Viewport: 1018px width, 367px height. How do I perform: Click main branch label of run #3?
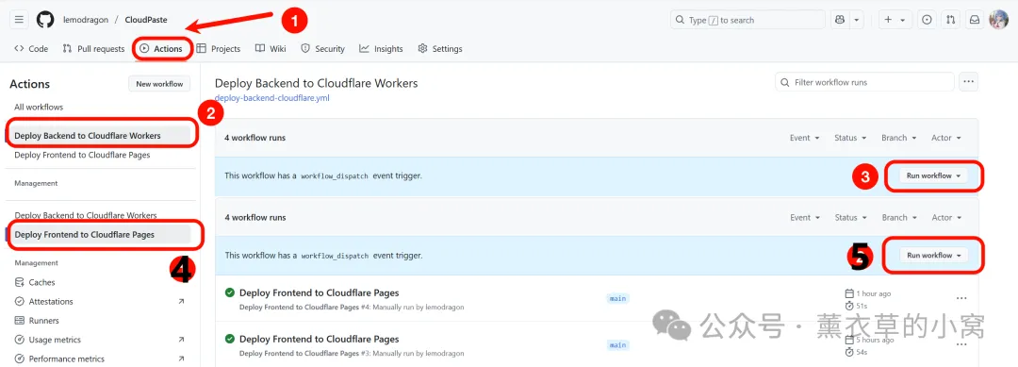(617, 345)
